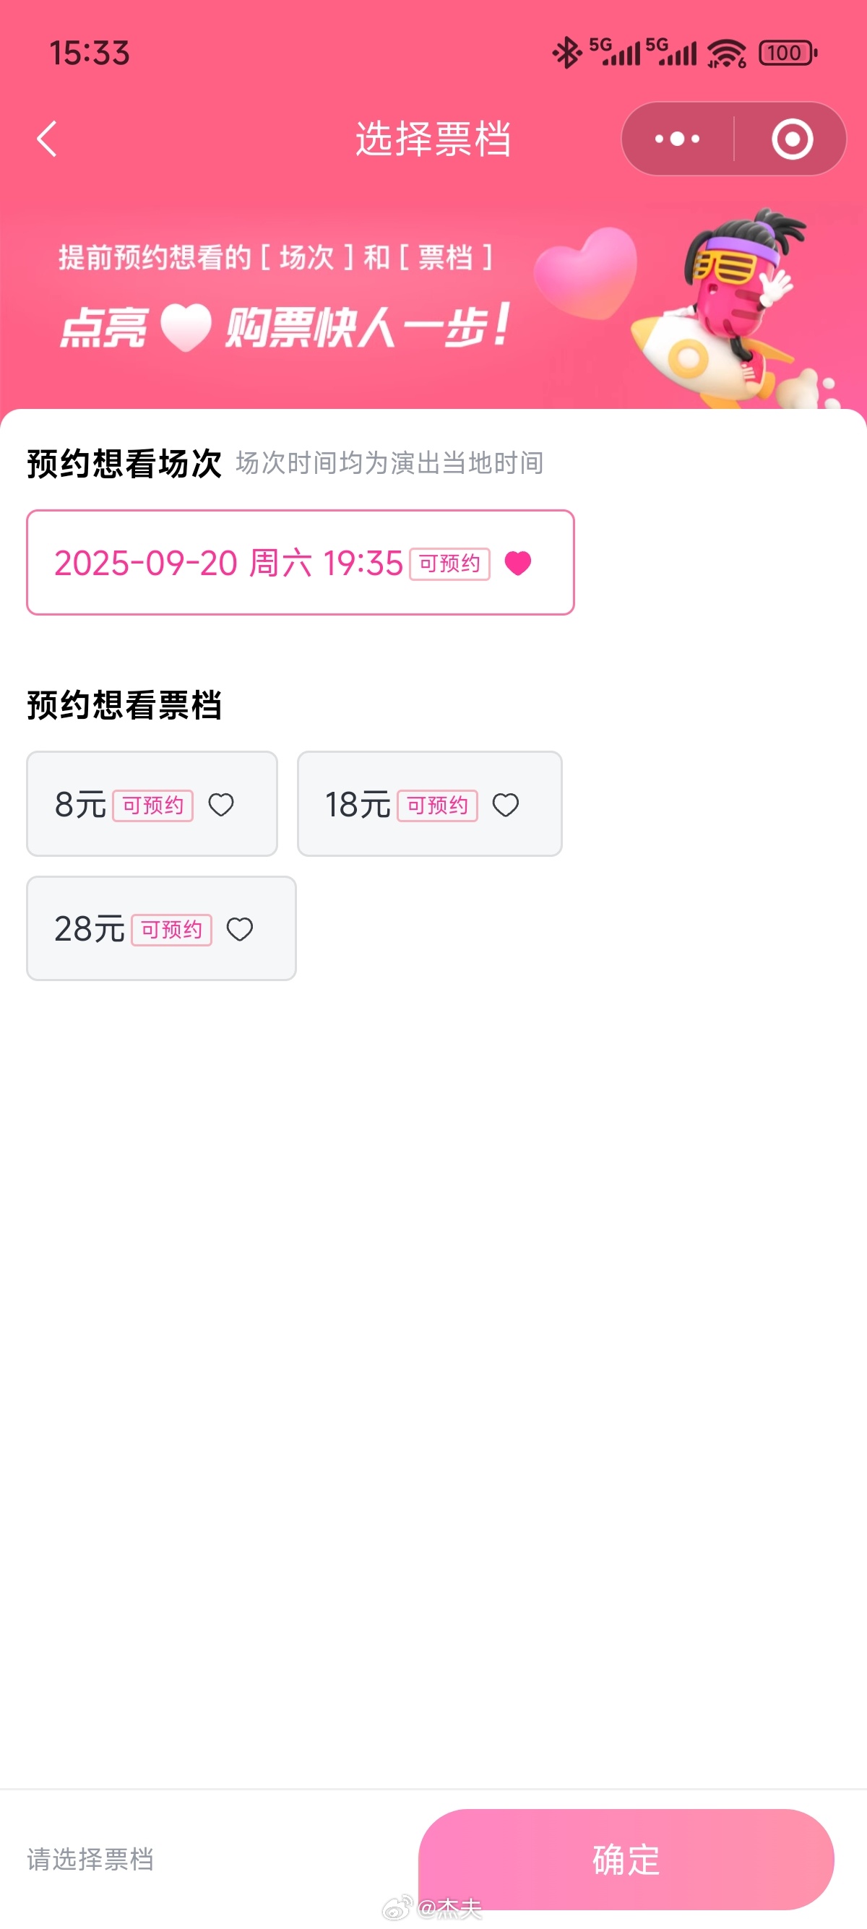Toggle the heart on the 8元 ticket tier

point(221,805)
